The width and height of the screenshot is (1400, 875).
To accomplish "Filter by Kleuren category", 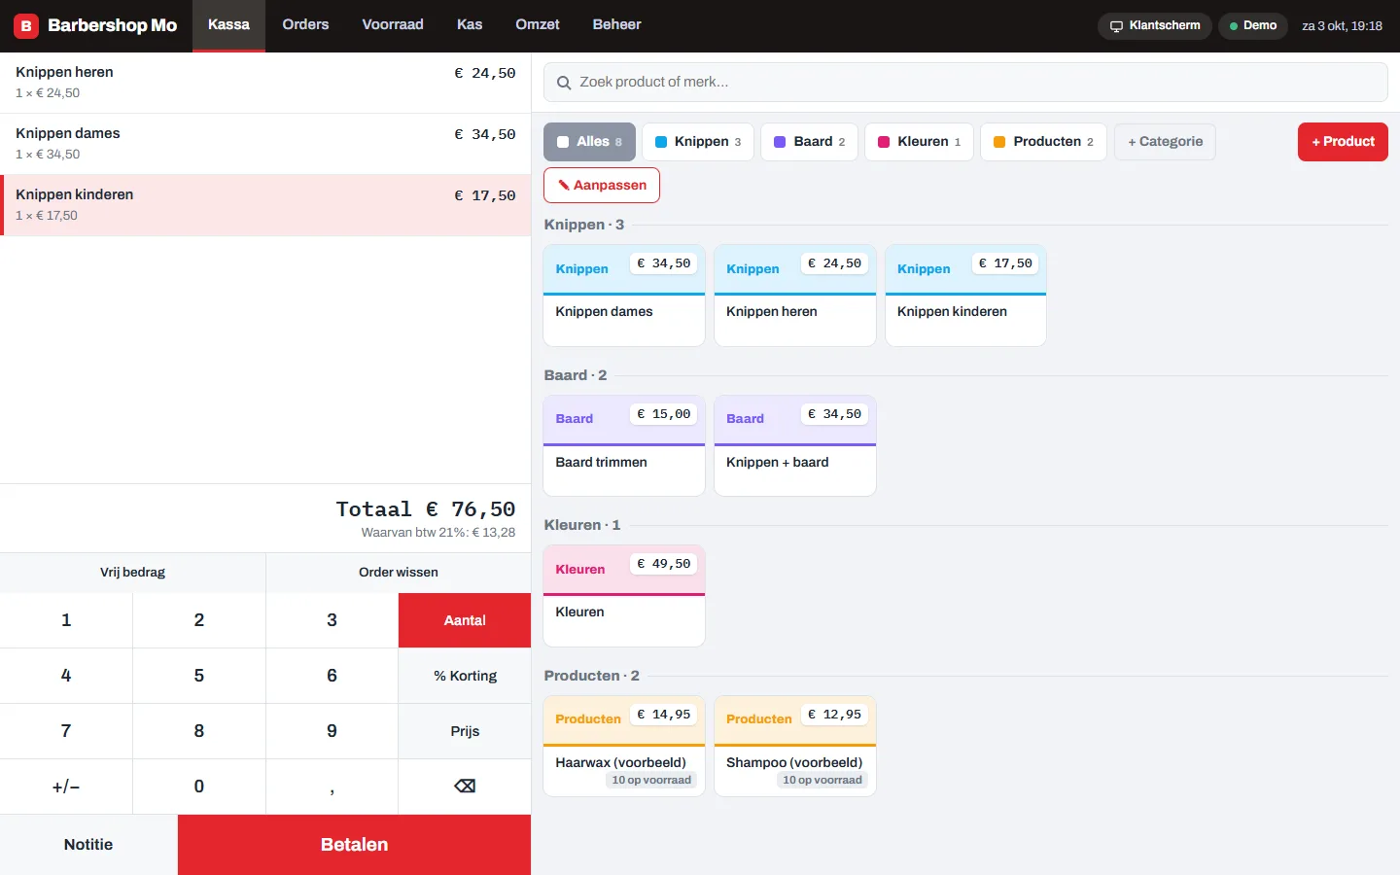I will (x=919, y=142).
